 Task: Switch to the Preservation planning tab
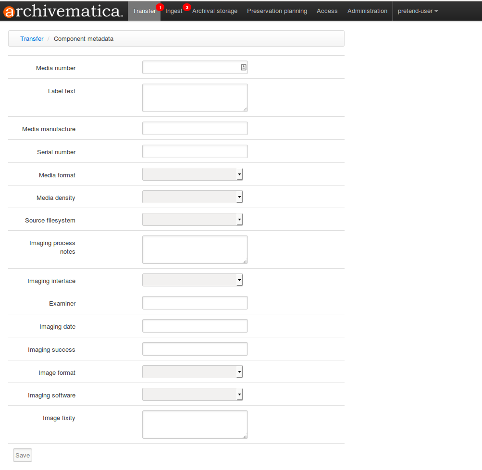[277, 11]
